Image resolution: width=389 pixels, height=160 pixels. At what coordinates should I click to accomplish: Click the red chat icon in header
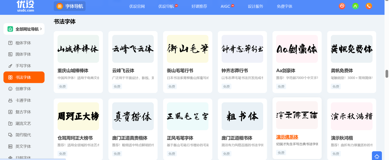pyautogui.click(x=342, y=6)
